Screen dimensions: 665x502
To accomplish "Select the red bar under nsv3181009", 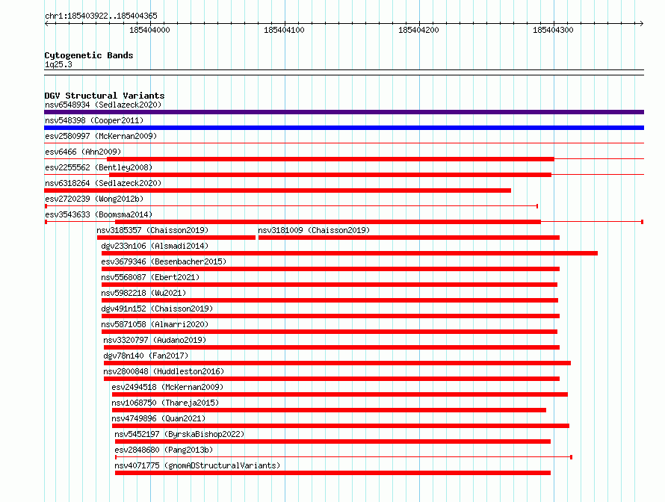I will [x=409, y=238].
